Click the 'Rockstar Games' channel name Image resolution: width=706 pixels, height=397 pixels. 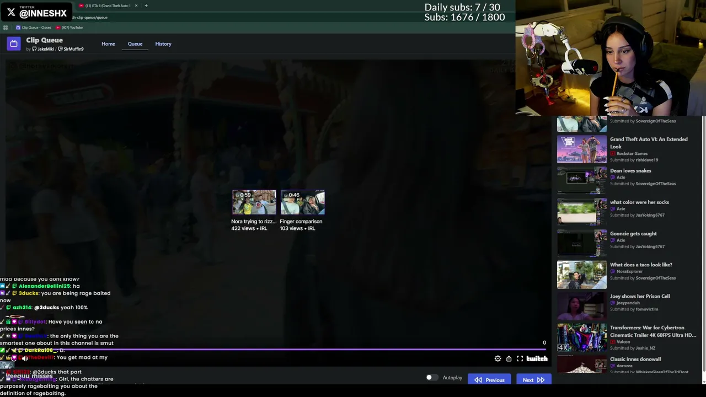click(x=632, y=154)
